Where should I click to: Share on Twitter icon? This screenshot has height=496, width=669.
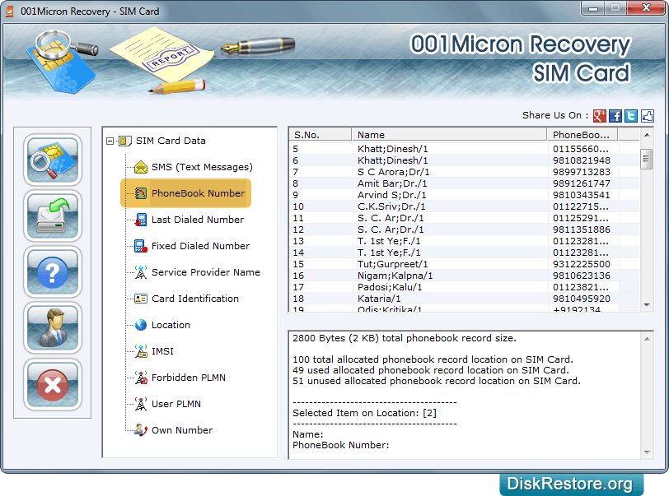631,115
